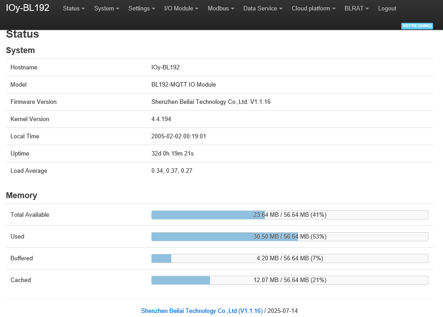Click the Firmware Version value text
This screenshot has width=443, height=317.
211,102
